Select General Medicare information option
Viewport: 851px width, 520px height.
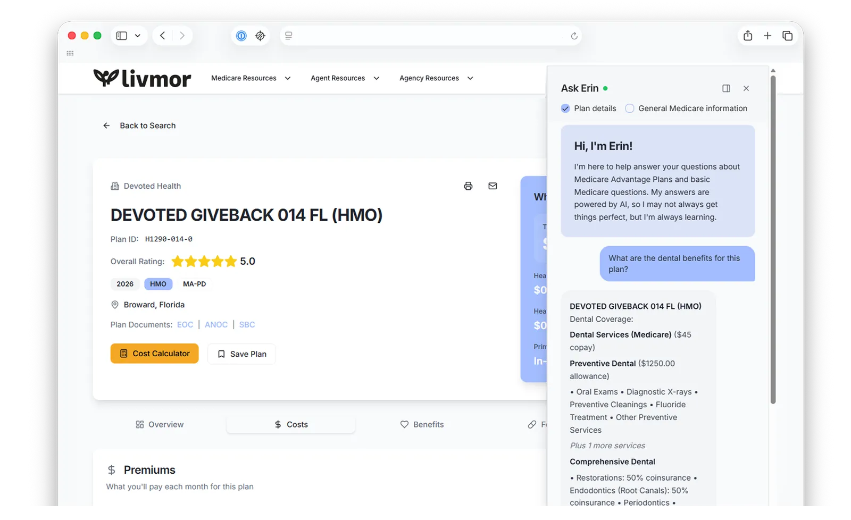coord(630,108)
